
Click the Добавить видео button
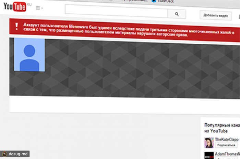216,15
